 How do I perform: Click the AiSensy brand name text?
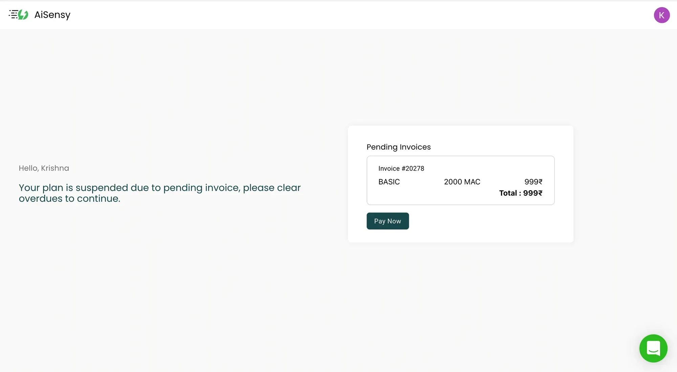click(x=52, y=15)
